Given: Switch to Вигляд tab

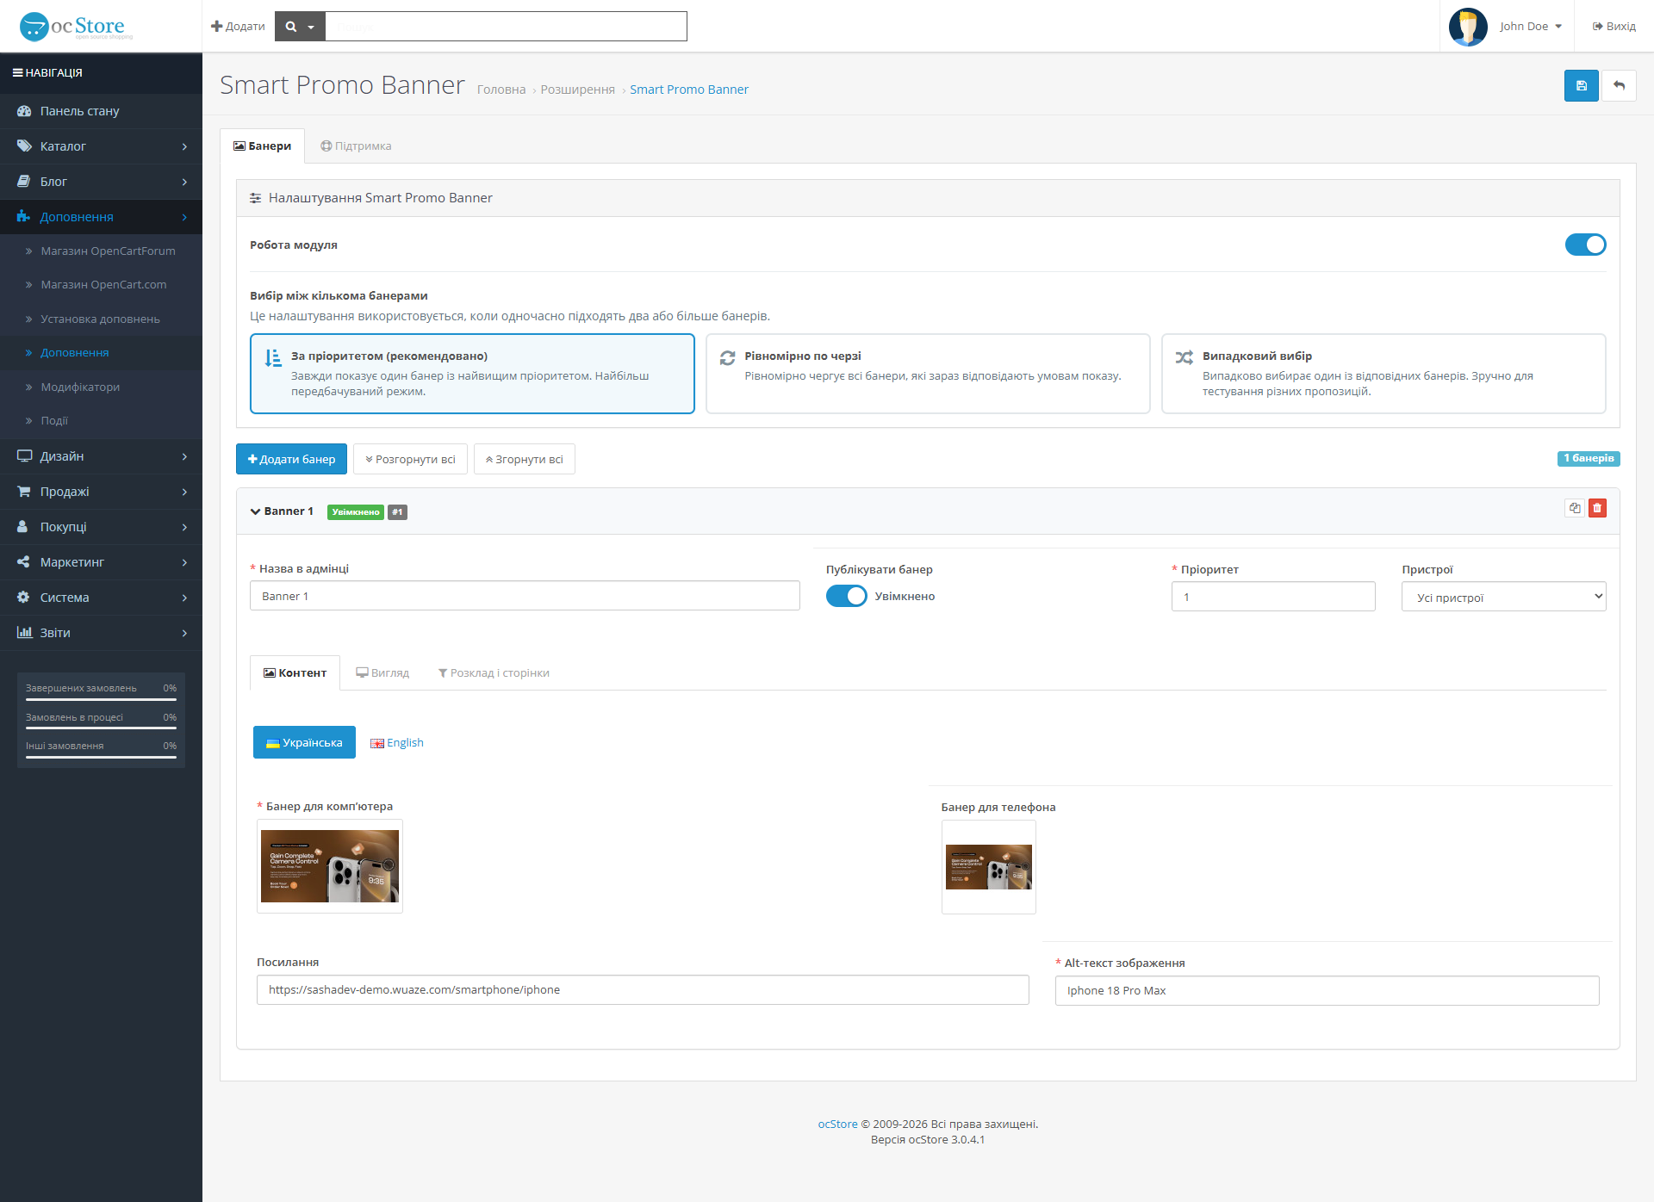Looking at the screenshot, I should click(382, 673).
